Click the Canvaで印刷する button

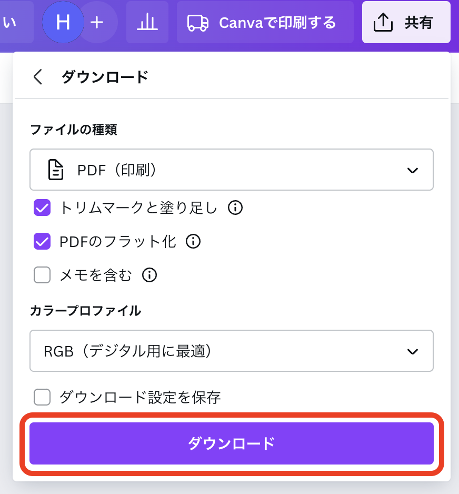tap(265, 22)
